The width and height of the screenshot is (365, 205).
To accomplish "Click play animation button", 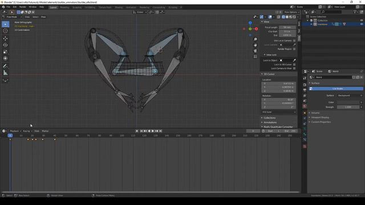I will [153, 131].
